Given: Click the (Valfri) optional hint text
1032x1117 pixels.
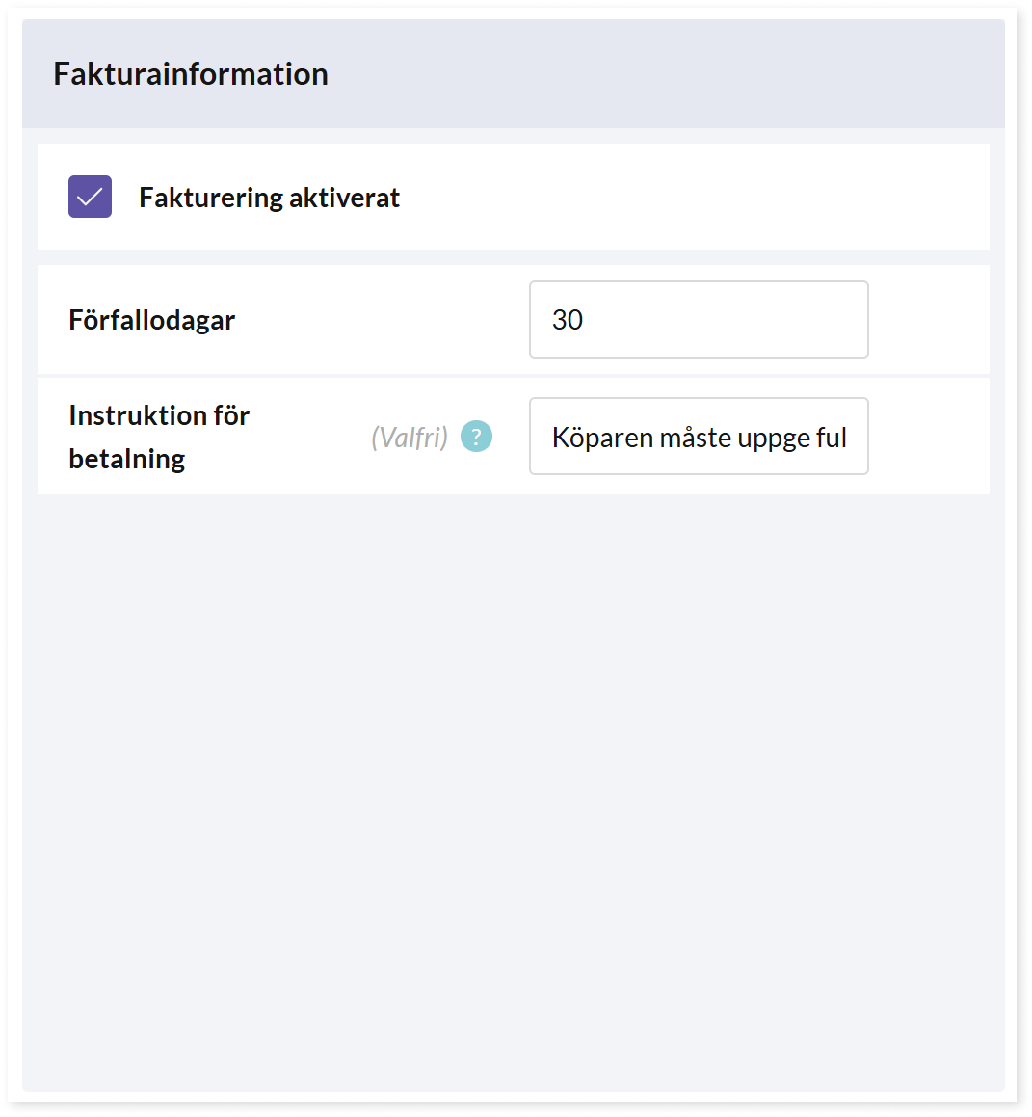Looking at the screenshot, I should (x=410, y=437).
